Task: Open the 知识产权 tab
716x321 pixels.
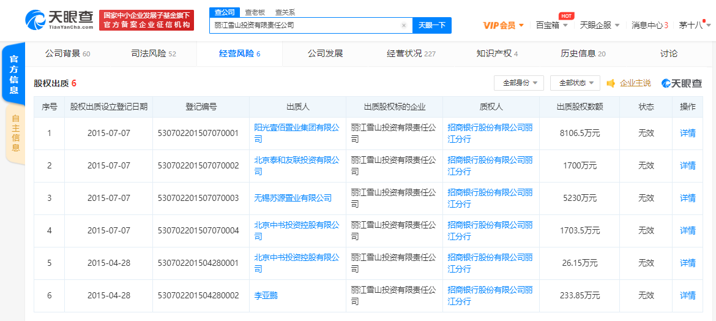Action: pos(497,53)
